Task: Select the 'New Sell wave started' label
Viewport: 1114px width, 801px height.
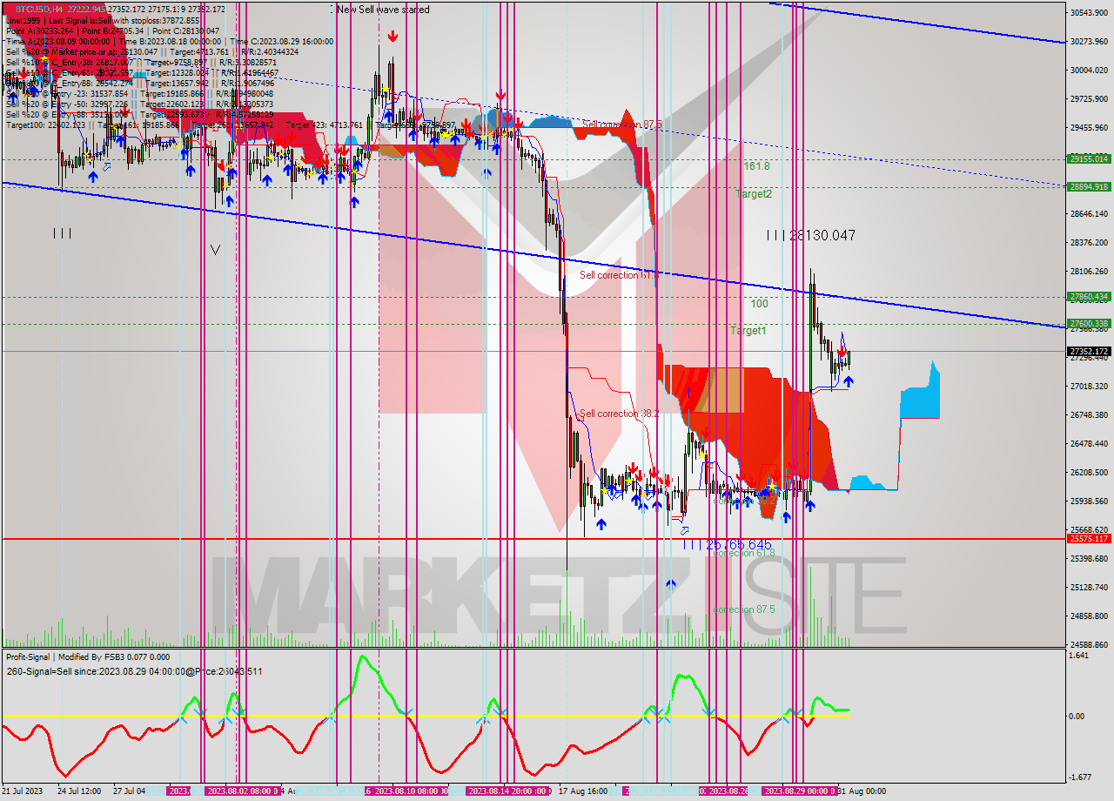Action: (x=383, y=10)
